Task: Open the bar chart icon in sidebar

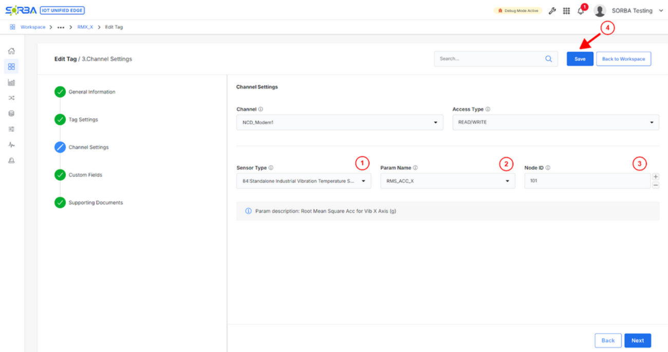Action: (11, 82)
